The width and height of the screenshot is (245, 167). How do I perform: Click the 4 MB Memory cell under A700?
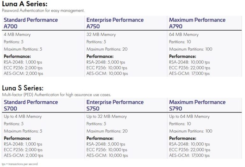(17, 34)
